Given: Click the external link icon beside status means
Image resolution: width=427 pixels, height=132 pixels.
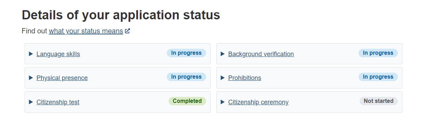Looking at the screenshot, I should click(x=127, y=31).
